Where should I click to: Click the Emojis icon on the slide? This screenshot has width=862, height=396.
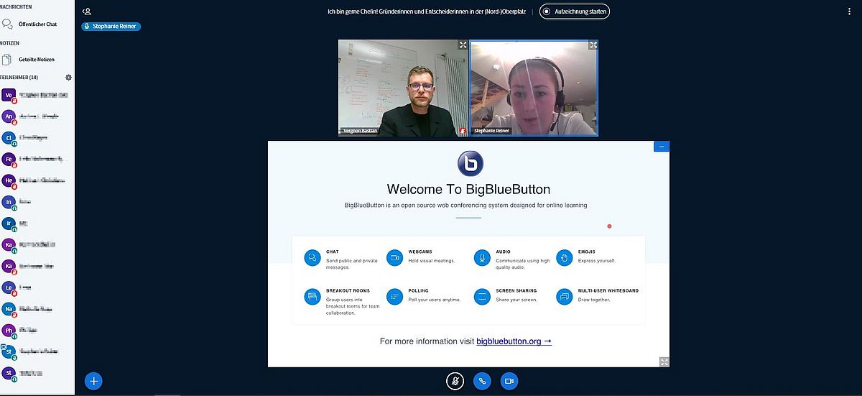pyautogui.click(x=565, y=257)
